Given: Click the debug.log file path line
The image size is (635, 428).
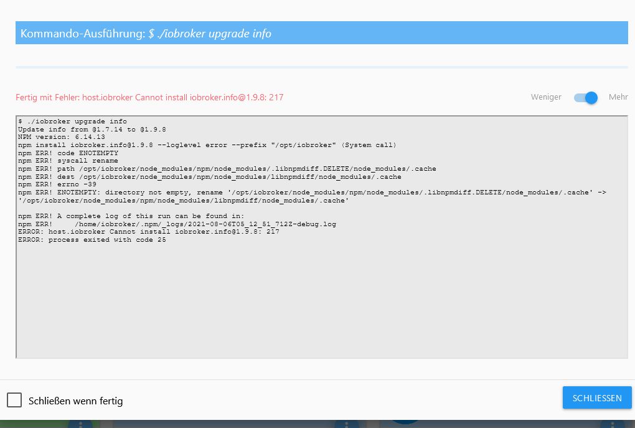Looking at the screenshot, I should 177,224.
